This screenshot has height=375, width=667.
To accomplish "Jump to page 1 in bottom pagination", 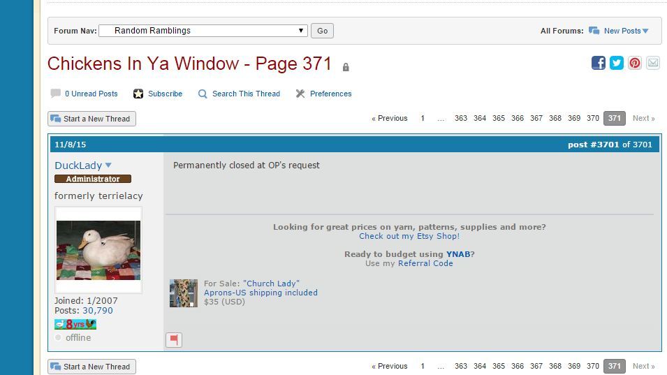I will [423, 366].
